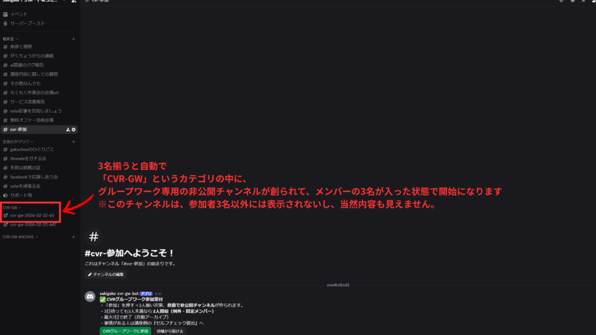Open the cvr-gw-2026-02-22-65 channel
The image size is (596, 335).
tap(32, 215)
